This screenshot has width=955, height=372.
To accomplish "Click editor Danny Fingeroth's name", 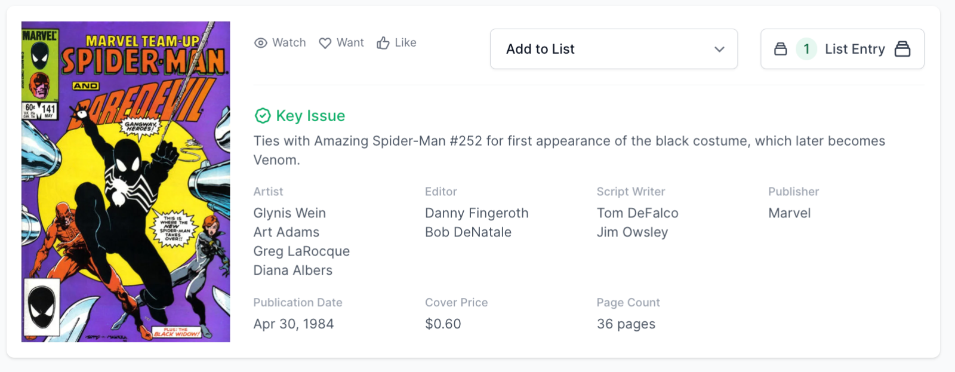I will [x=476, y=213].
